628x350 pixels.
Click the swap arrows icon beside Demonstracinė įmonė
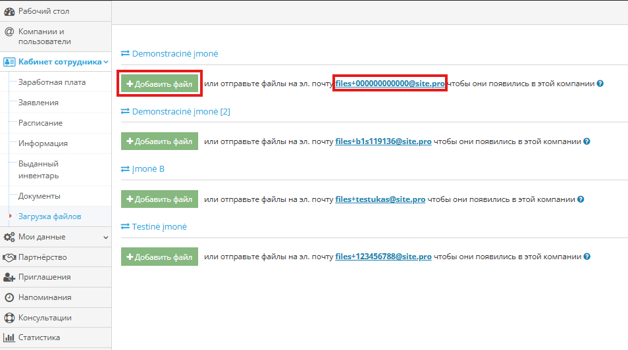[125, 53]
